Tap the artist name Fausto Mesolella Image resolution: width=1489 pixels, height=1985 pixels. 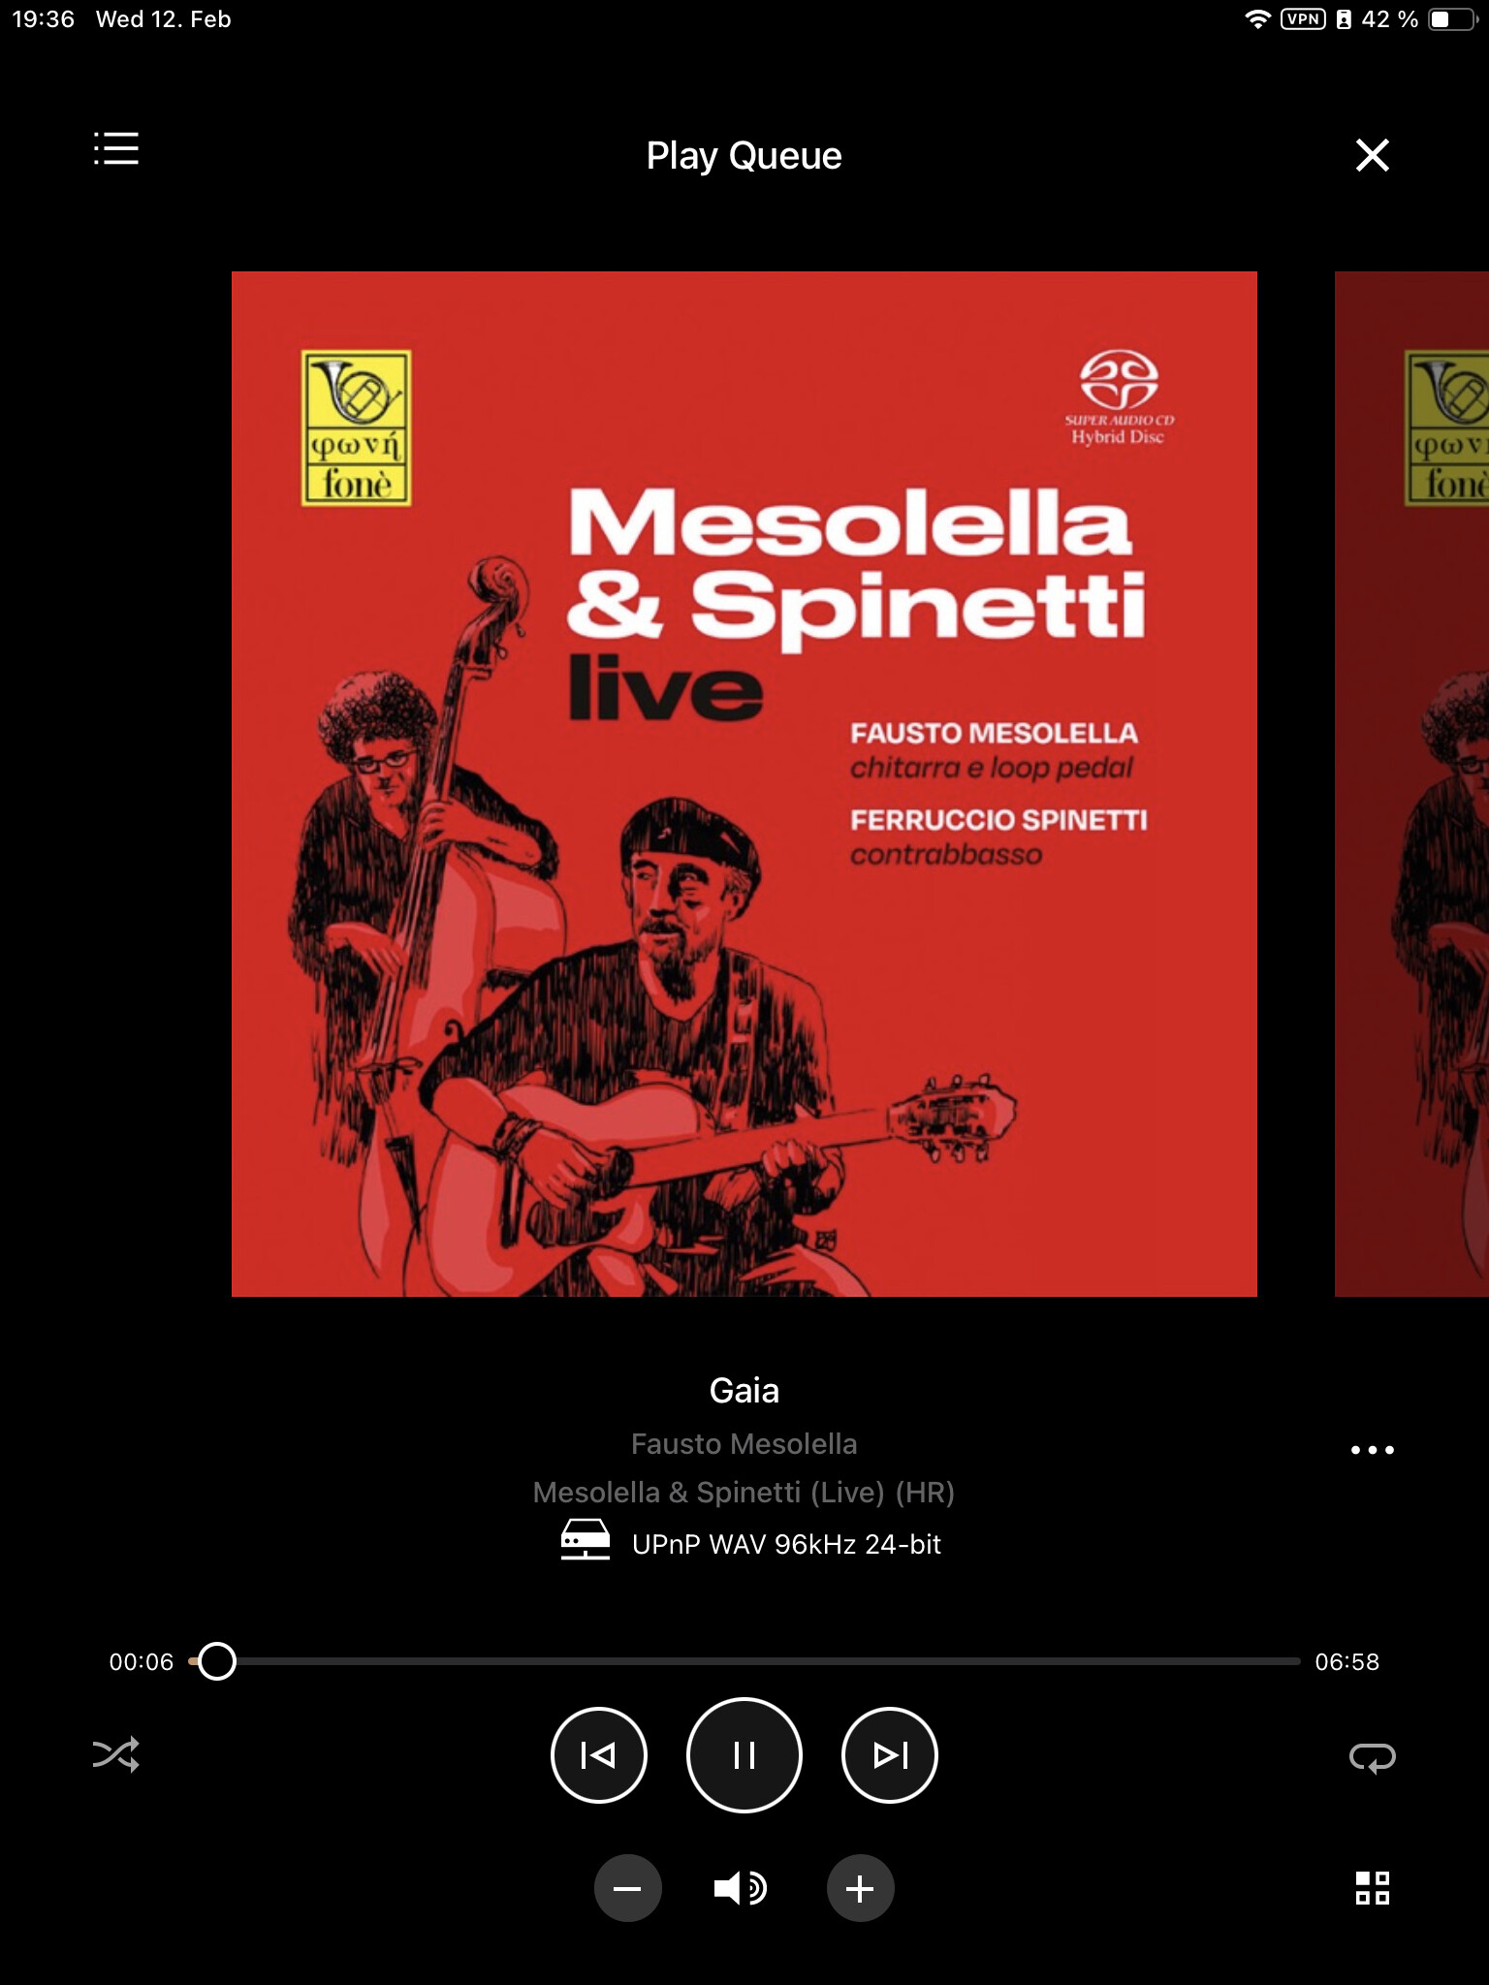tap(744, 1444)
